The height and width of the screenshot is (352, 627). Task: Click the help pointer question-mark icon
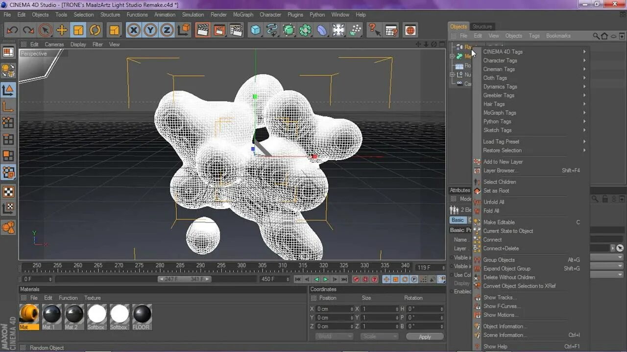click(x=374, y=30)
